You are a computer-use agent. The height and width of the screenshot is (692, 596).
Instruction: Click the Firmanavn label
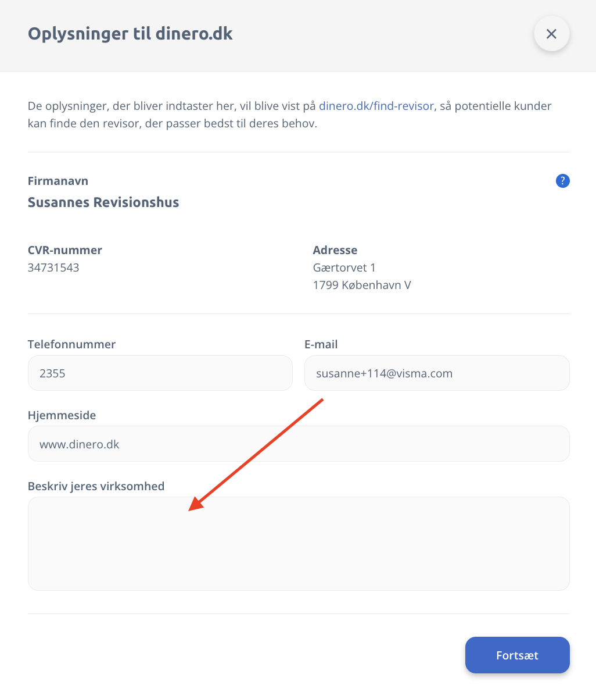click(x=58, y=181)
